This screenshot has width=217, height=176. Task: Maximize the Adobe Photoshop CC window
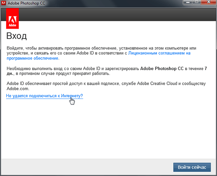coord(197,3)
